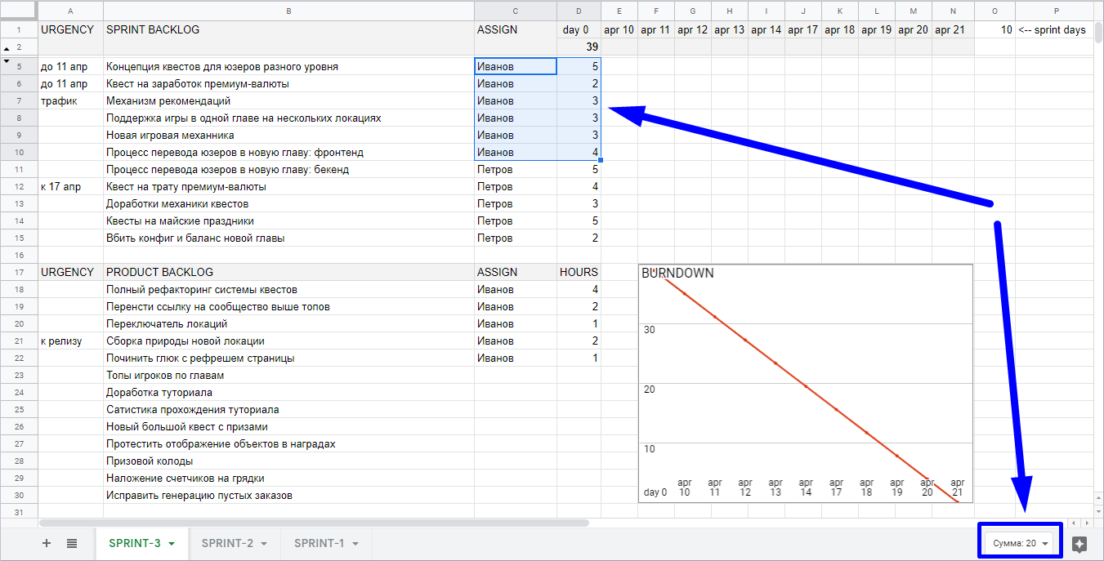
Task: Select row 12 header
Action: click(19, 187)
